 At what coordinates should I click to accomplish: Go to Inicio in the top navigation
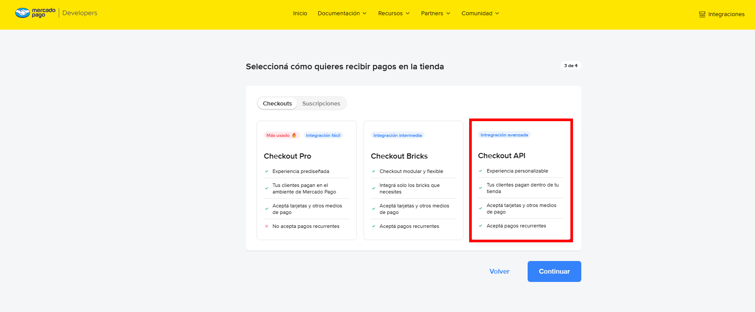(x=300, y=14)
